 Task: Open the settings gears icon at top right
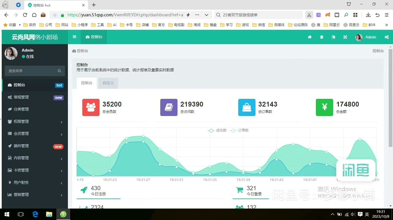(x=386, y=37)
